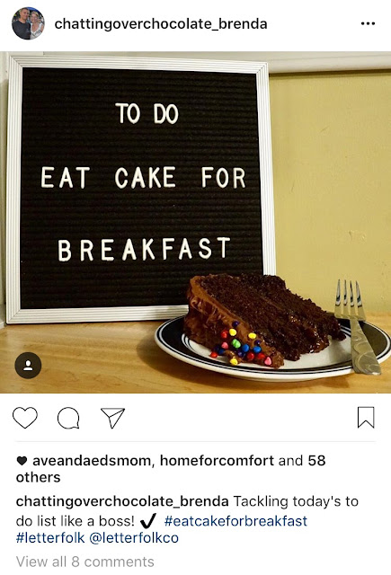Open #letterfolk hashtag
Image resolution: width=391 pixels, height=575 pixels.
click(x=50, y=538)
